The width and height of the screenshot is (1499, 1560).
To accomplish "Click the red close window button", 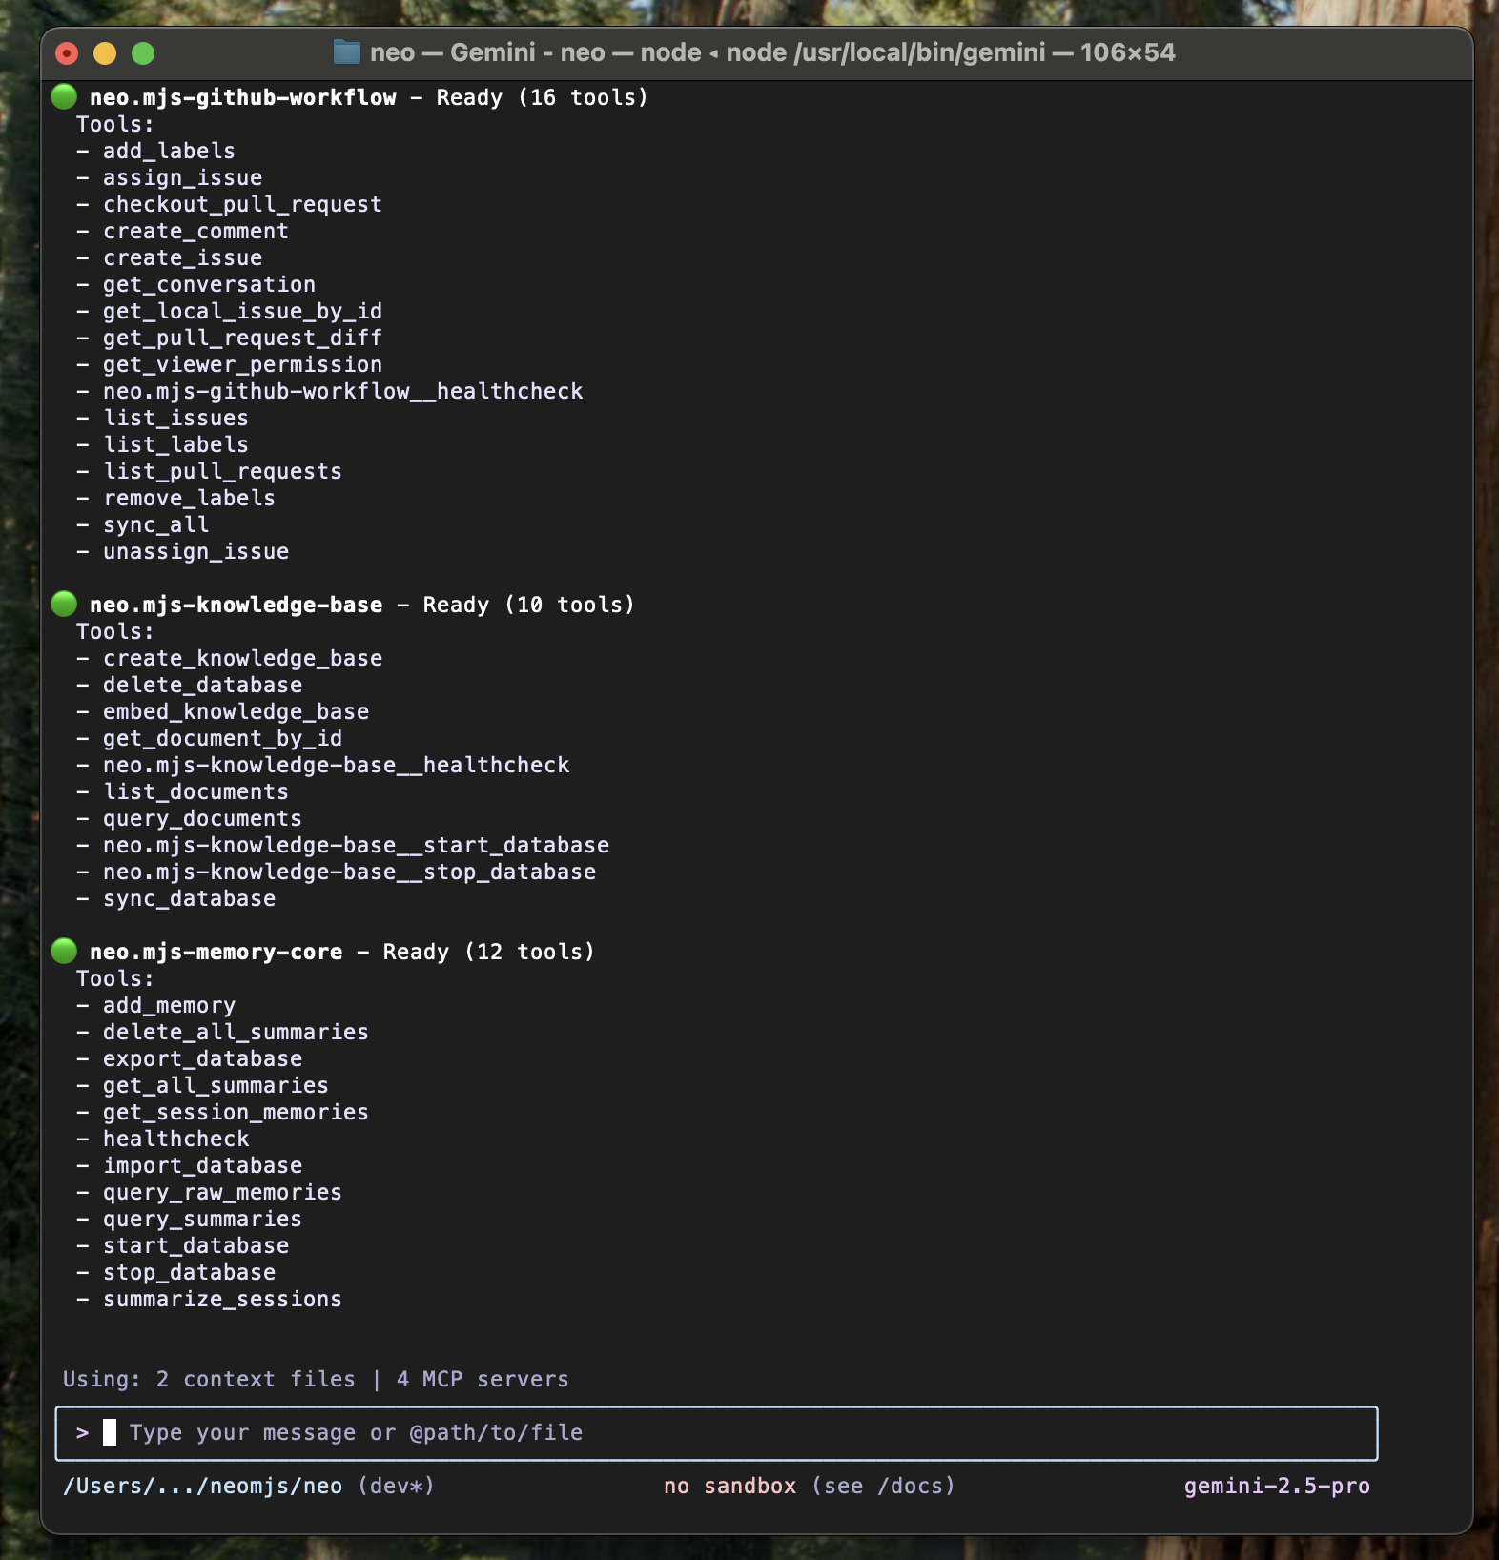I will point(67,53).
